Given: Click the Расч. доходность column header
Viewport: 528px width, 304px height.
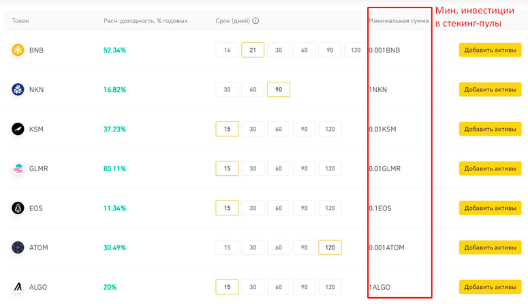Looking at the screenshot, I should click(x=146, y=20).
